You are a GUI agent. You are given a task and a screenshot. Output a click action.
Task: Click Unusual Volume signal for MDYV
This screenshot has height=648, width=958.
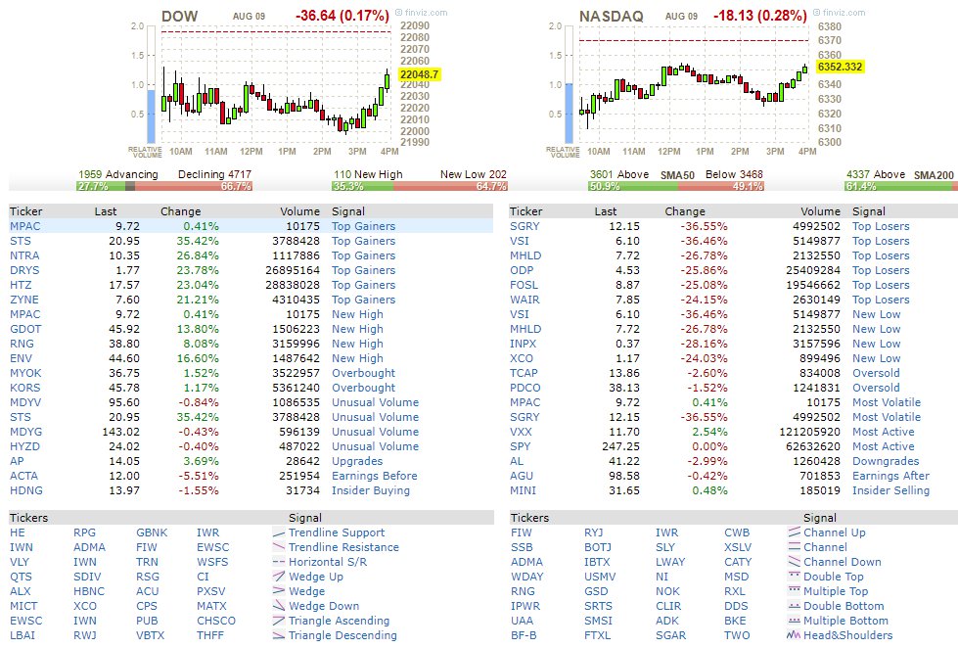[375, 402]
